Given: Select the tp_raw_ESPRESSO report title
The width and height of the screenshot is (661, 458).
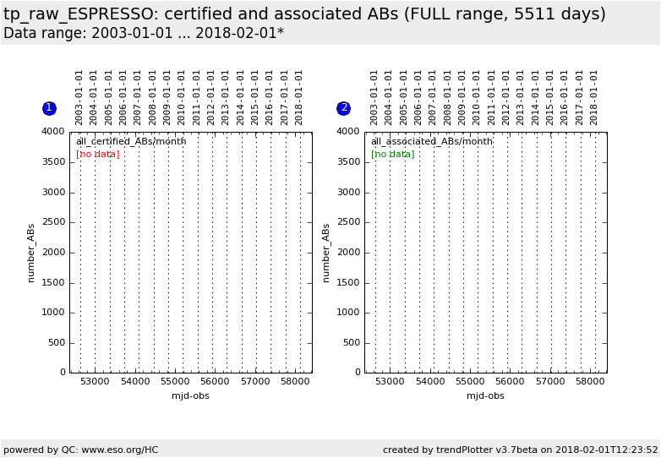Looking at the screenshot, I should tap(304, 14).
